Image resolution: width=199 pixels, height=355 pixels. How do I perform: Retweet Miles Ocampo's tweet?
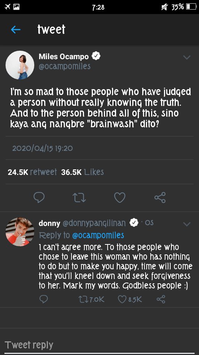point(80,197)
